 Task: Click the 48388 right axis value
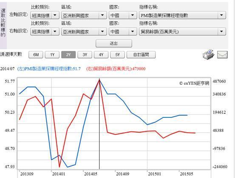218,131
